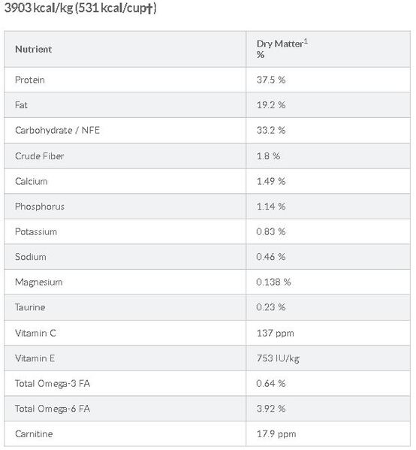Click the 33.2 % carbohydrate value
The image size is (416, 450).
(x=271, y=130)
